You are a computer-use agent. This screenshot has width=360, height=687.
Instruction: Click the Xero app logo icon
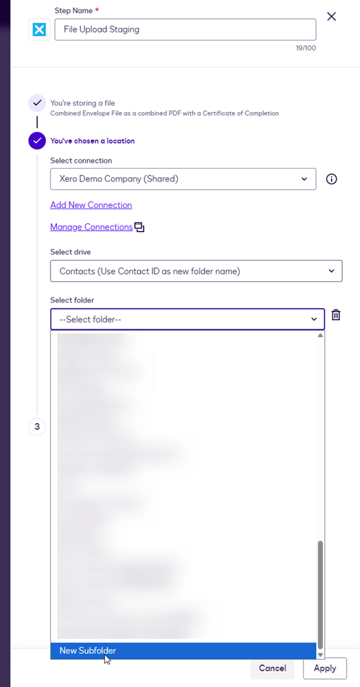pyautogui.click(x=39, y=30)
